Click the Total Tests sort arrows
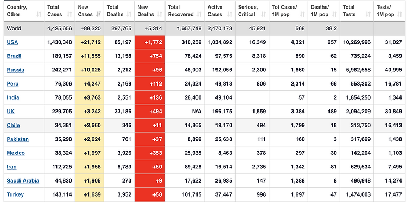The height and width of the screenshot is (202, 407). click(368, 14)
